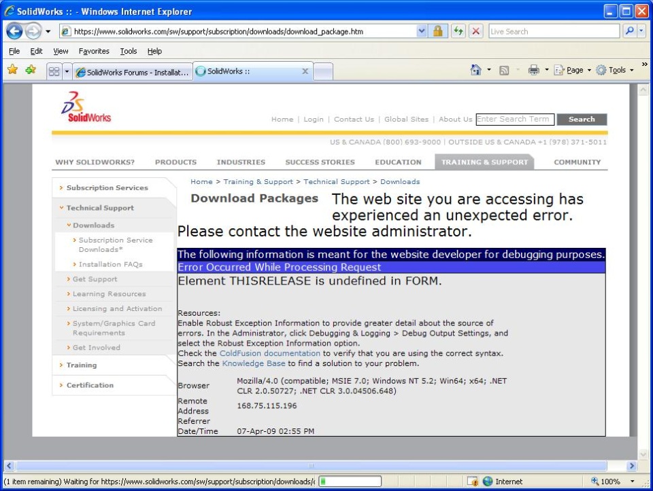The image size is (653, 491).
Task: Open search provider options dropdown arrow
Action: pos(641,31)
